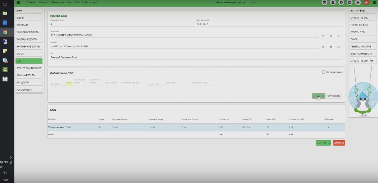
Task: Expand the Вид БСО dropdown
Action: [57, 84]
